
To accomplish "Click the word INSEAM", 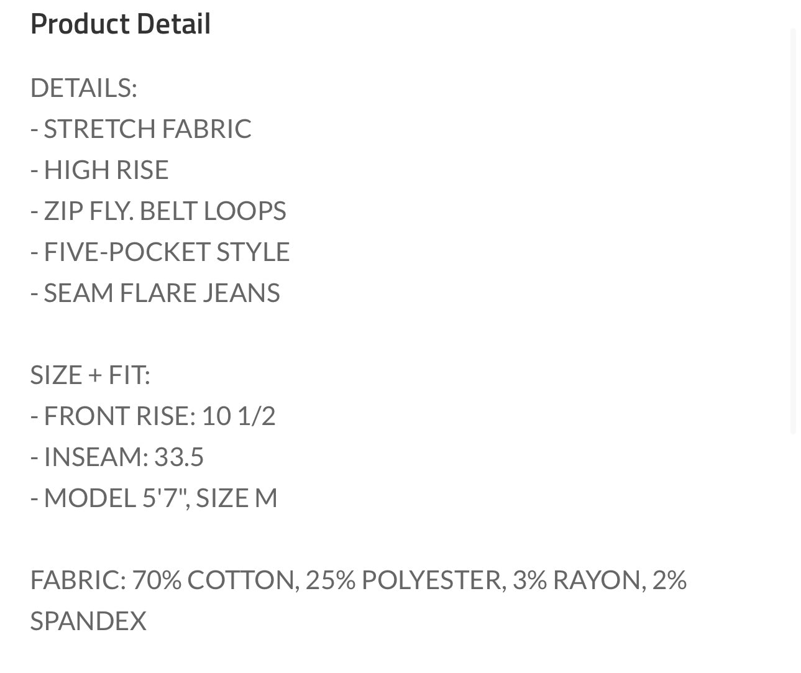I will coord(93,457).
